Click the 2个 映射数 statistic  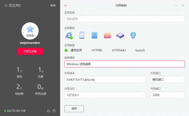pos(19,90)
